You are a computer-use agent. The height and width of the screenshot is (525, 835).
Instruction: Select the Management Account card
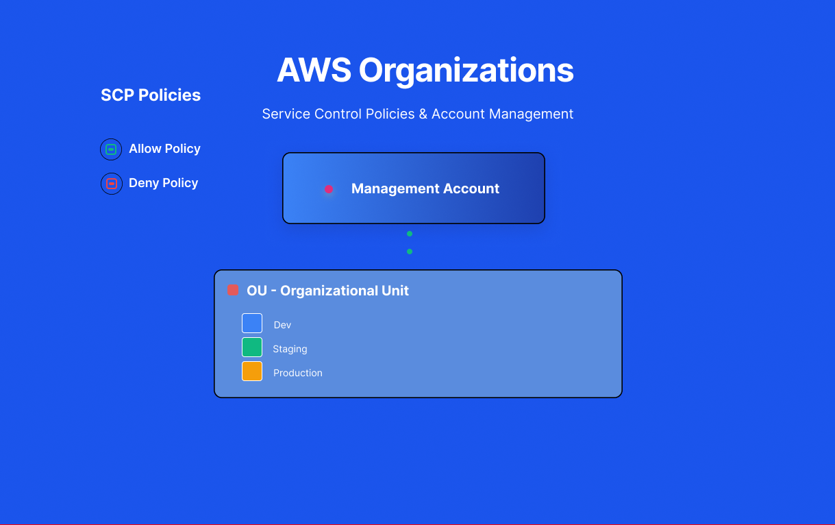(x=414, y=188)
